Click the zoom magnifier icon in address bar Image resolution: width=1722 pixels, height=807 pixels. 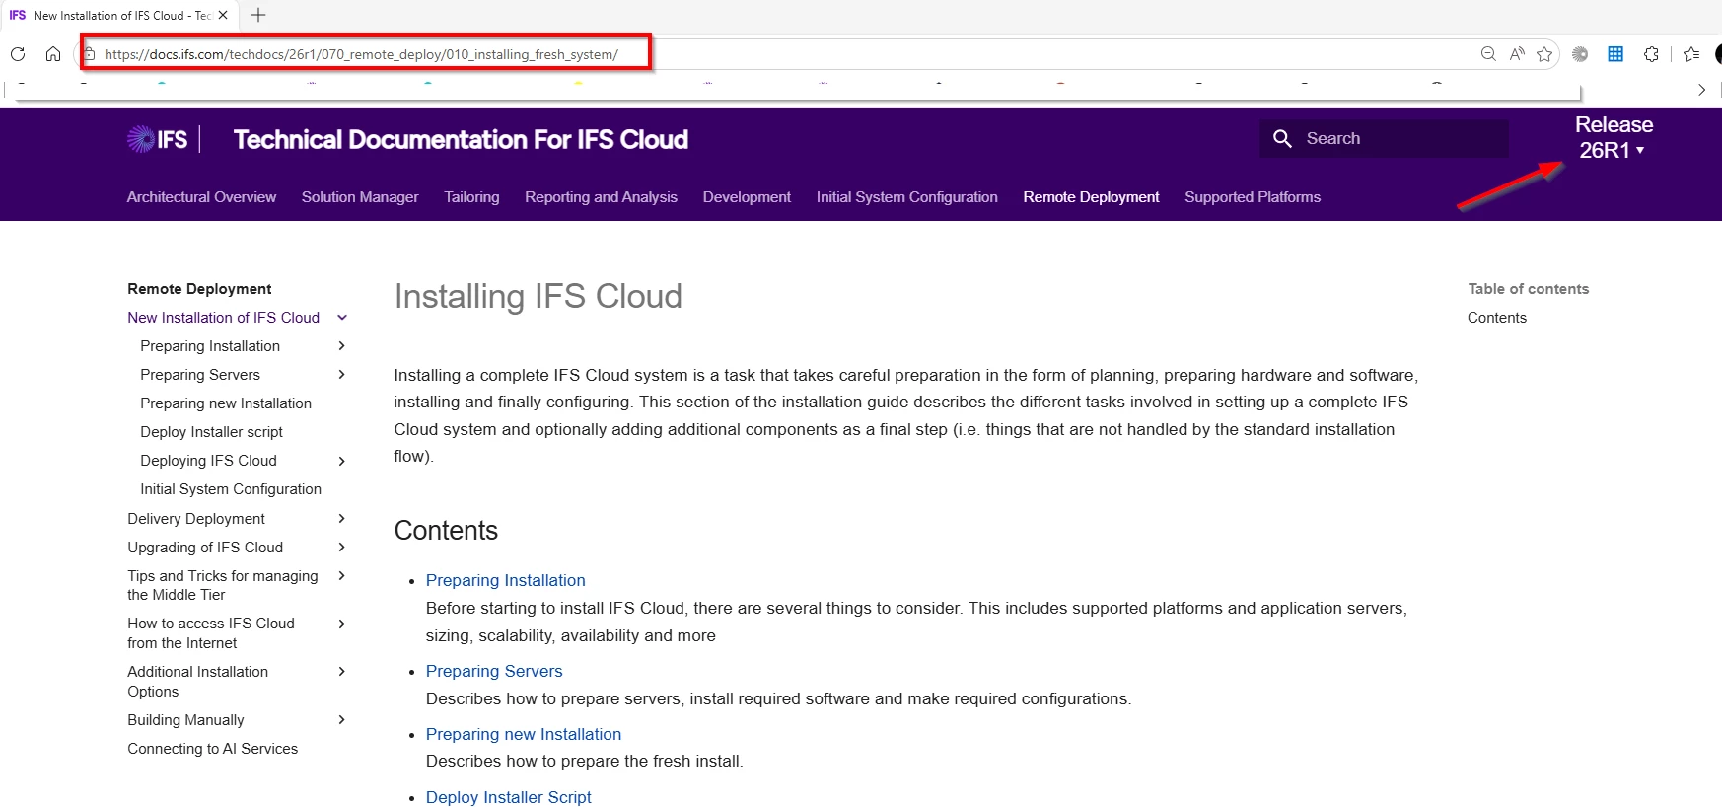click(x=1488, y=54)
